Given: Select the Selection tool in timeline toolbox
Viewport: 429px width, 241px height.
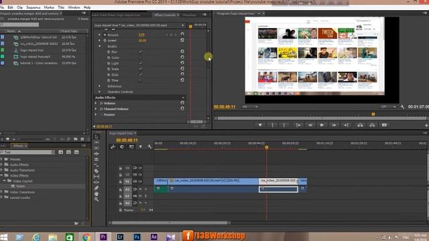Looking at the screenshot, I should pyautogui.click(x=97, y=137).
